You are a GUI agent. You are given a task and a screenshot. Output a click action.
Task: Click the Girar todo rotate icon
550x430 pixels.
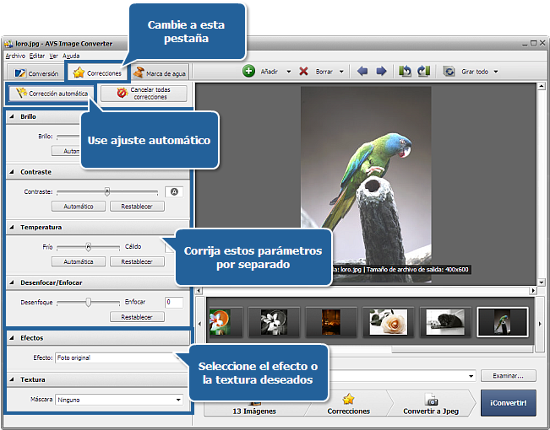(449, 72)
